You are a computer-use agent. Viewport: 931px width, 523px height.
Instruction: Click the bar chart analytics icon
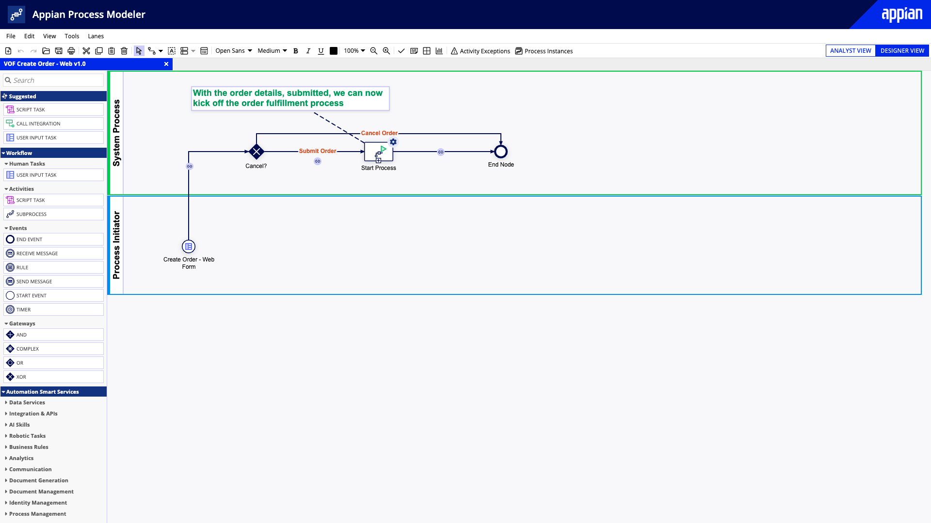439,51
